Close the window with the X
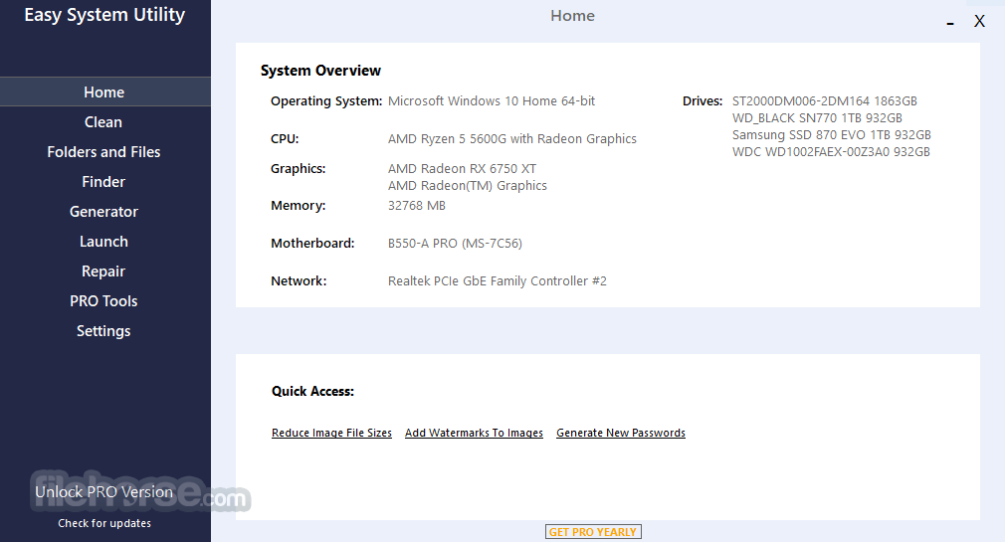Viewport: 1005px width, 542px height. click(x=979, y=21)
